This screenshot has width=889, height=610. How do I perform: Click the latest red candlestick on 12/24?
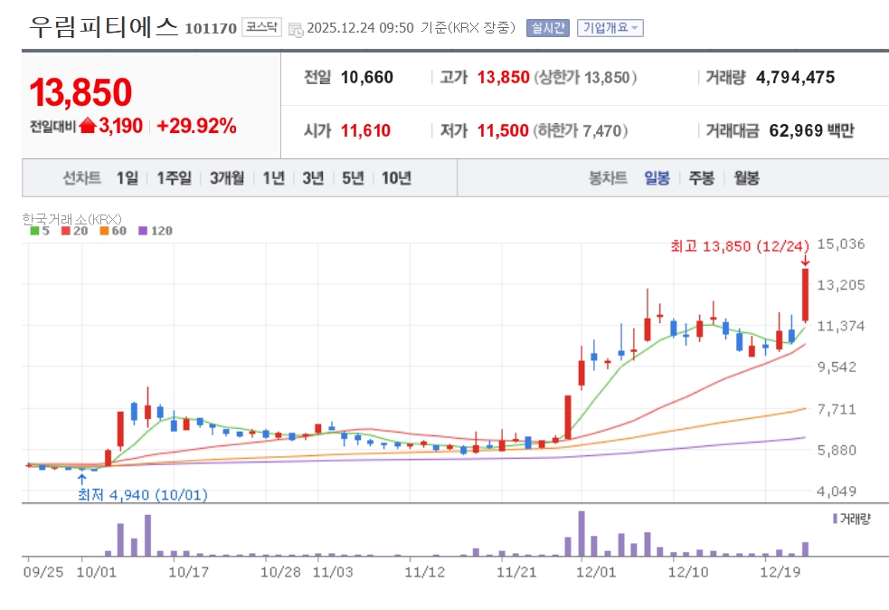pyautogui.click(x=805, y=295)
